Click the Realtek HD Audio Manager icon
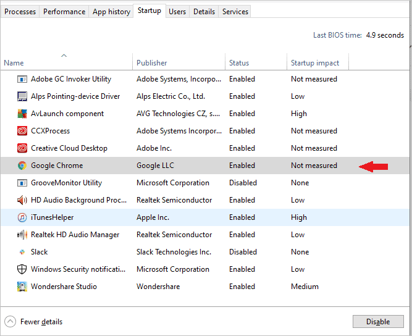 point(22,235)
